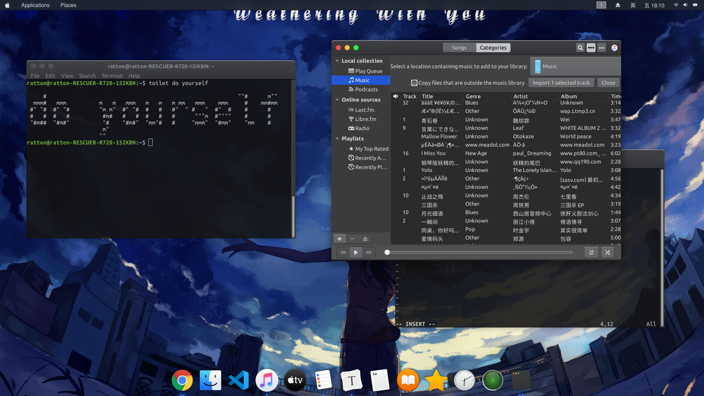Click Import 1 selected track button

(x=561, y=82)
